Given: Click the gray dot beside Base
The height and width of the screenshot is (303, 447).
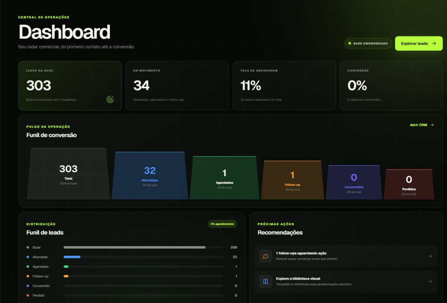Looking at the screenshot, I should 28,247.
